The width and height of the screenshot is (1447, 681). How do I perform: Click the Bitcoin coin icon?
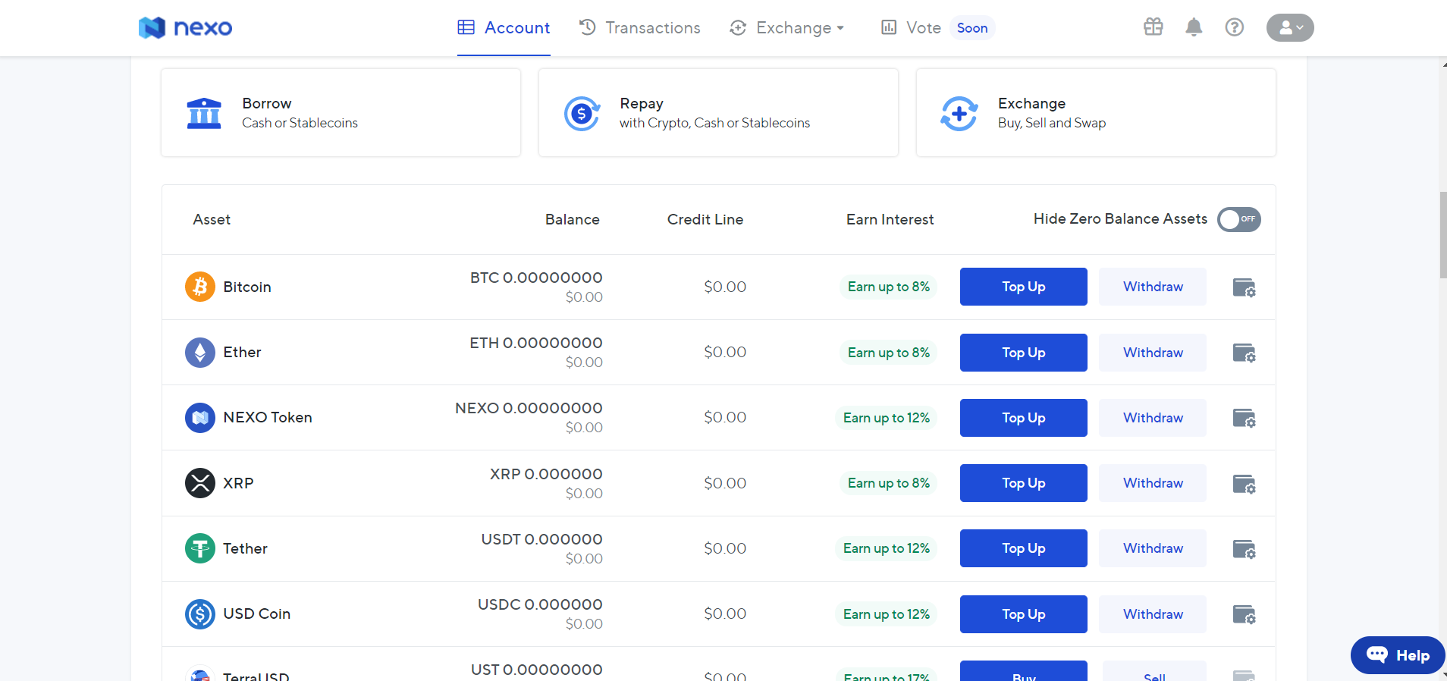point(200,287)
